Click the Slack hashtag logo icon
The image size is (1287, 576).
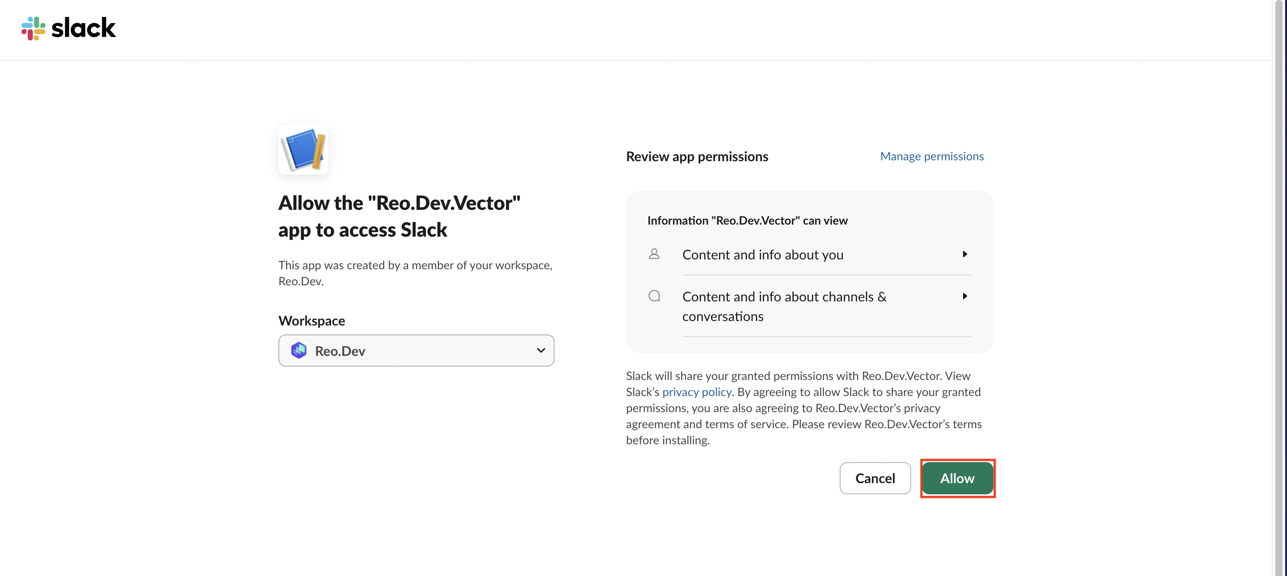click(x=33, y=28)
